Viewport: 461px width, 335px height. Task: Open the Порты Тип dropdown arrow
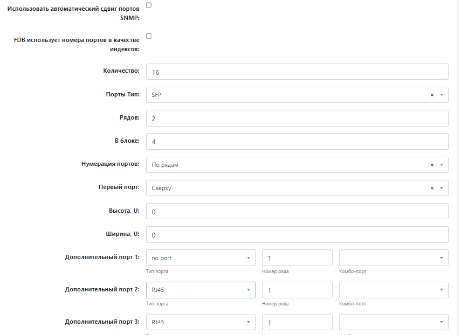442,95
